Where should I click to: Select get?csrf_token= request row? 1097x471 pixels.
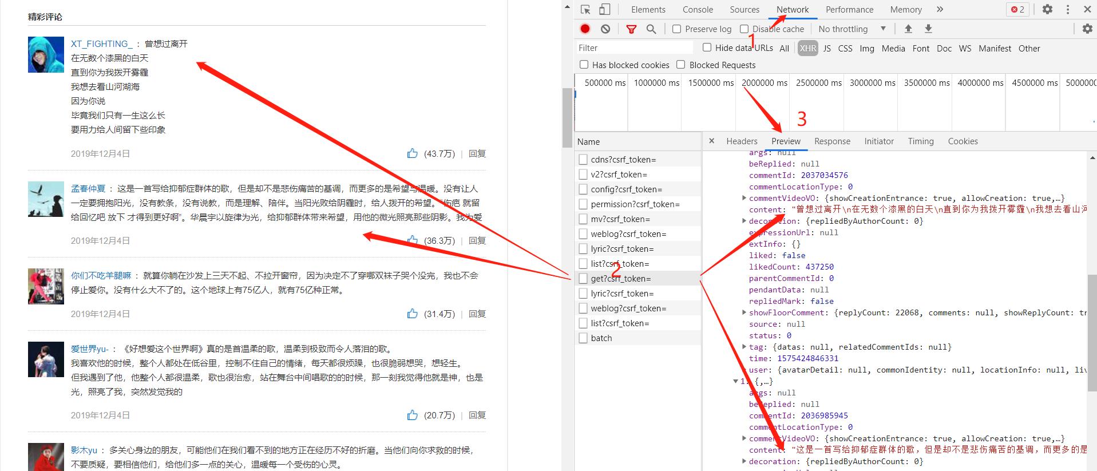tap(638, 278)
